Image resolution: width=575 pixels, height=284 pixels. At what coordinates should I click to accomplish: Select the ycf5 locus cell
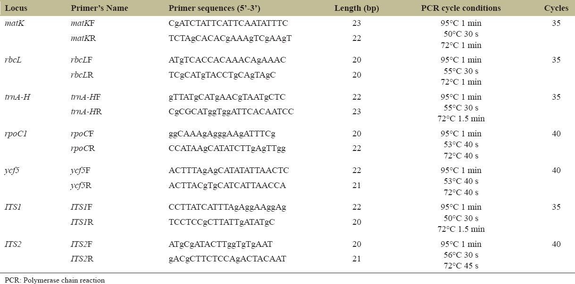[x=13, y=170]
